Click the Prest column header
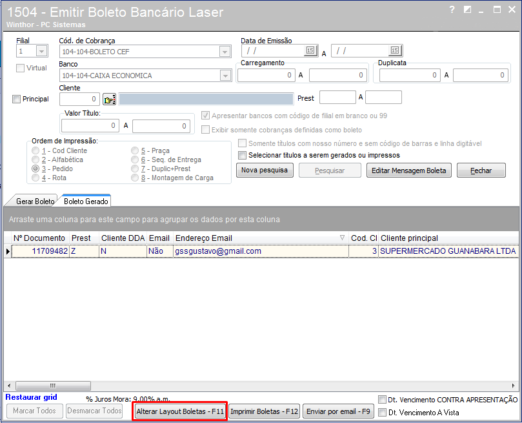Screen dimensions: 522x423 pos(85,238)
